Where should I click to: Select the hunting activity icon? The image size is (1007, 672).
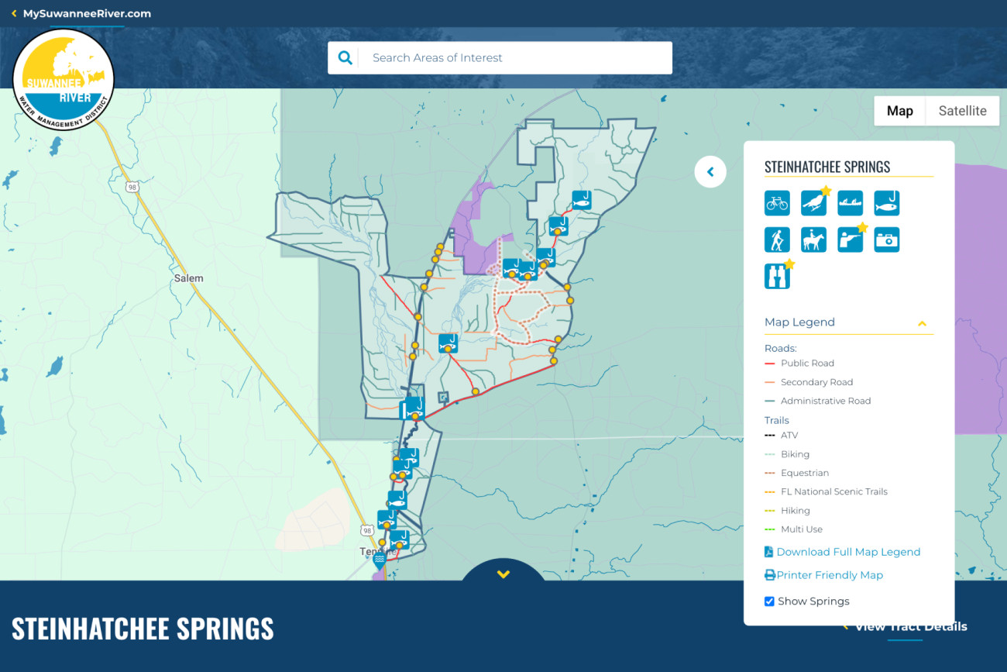(x=850, y=240)
